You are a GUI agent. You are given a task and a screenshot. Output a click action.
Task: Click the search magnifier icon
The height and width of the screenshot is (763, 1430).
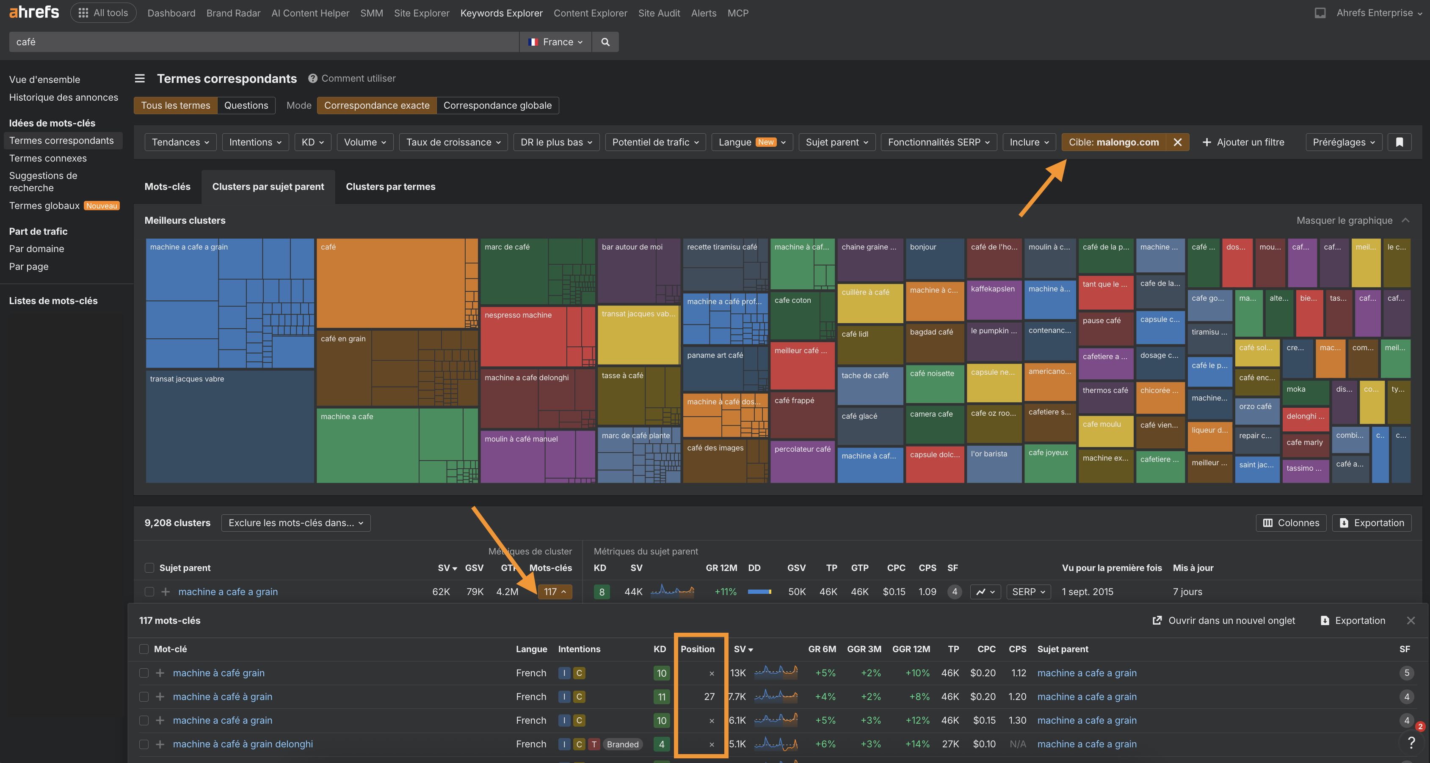[x=605, y=41]
